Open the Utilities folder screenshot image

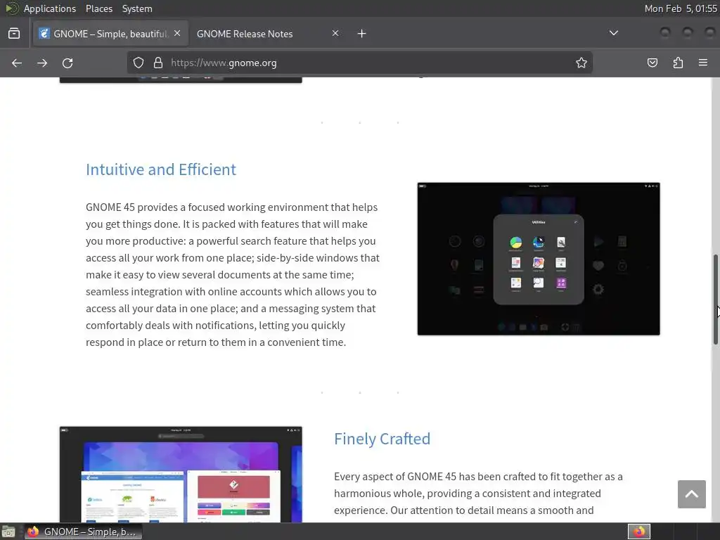(539, 259)
